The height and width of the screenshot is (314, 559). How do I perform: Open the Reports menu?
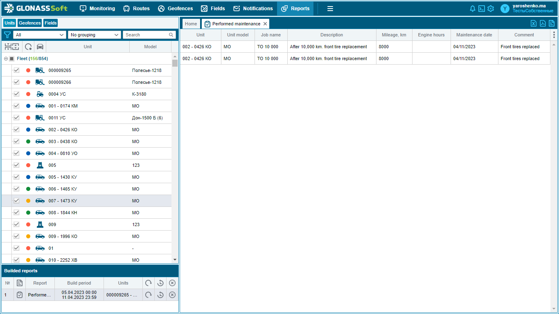295,9
